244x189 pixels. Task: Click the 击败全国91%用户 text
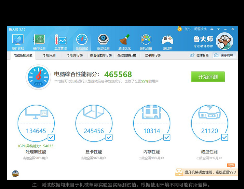tap(209, 158)
